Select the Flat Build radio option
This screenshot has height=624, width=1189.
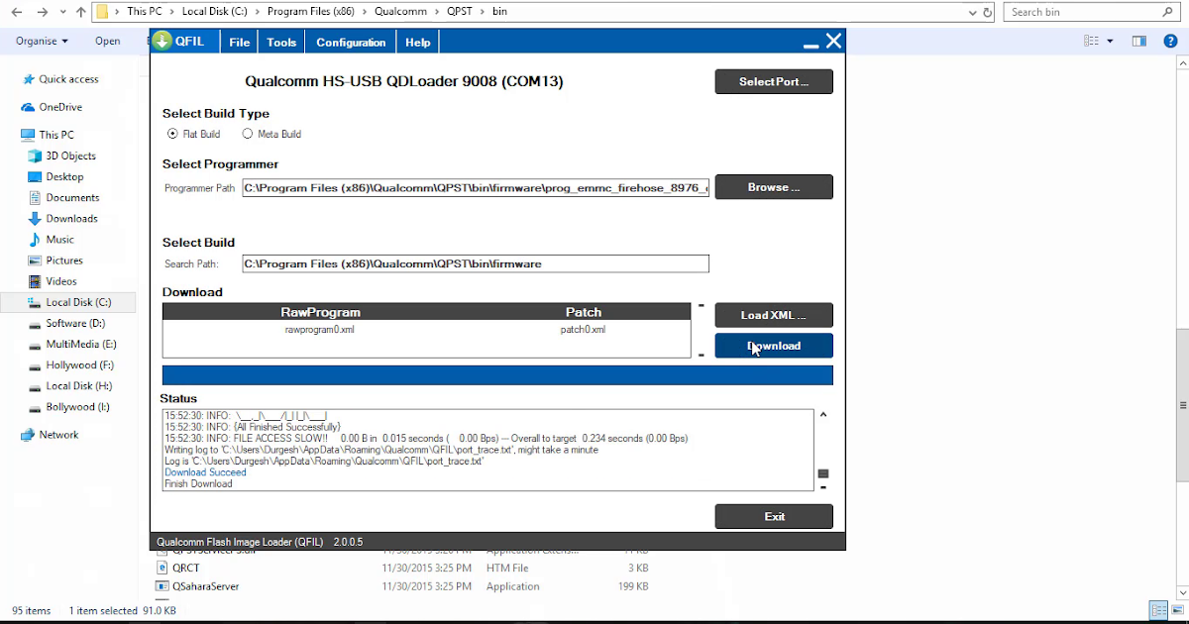coord(194,134)
